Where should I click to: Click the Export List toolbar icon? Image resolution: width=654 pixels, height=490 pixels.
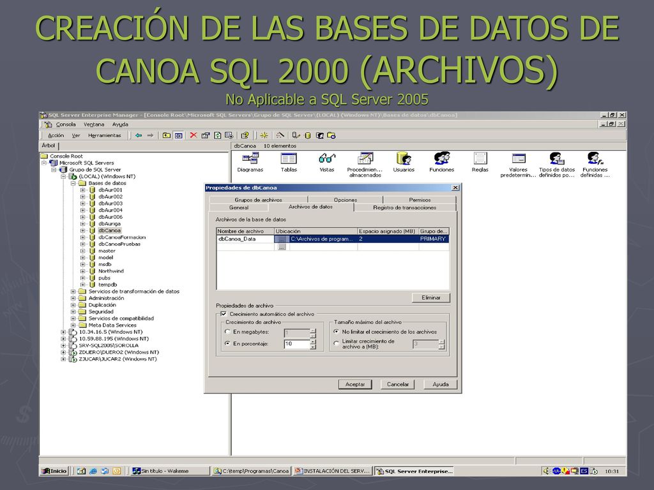[229, 135]
